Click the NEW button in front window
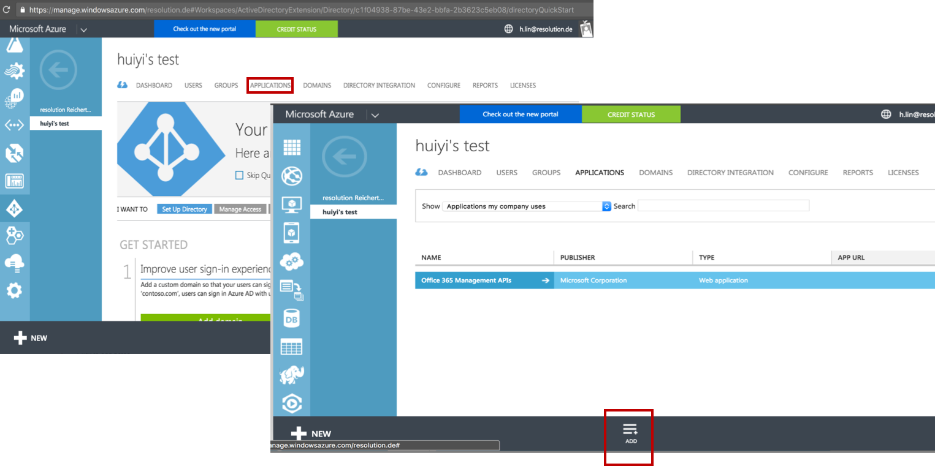 click(311, 434)
